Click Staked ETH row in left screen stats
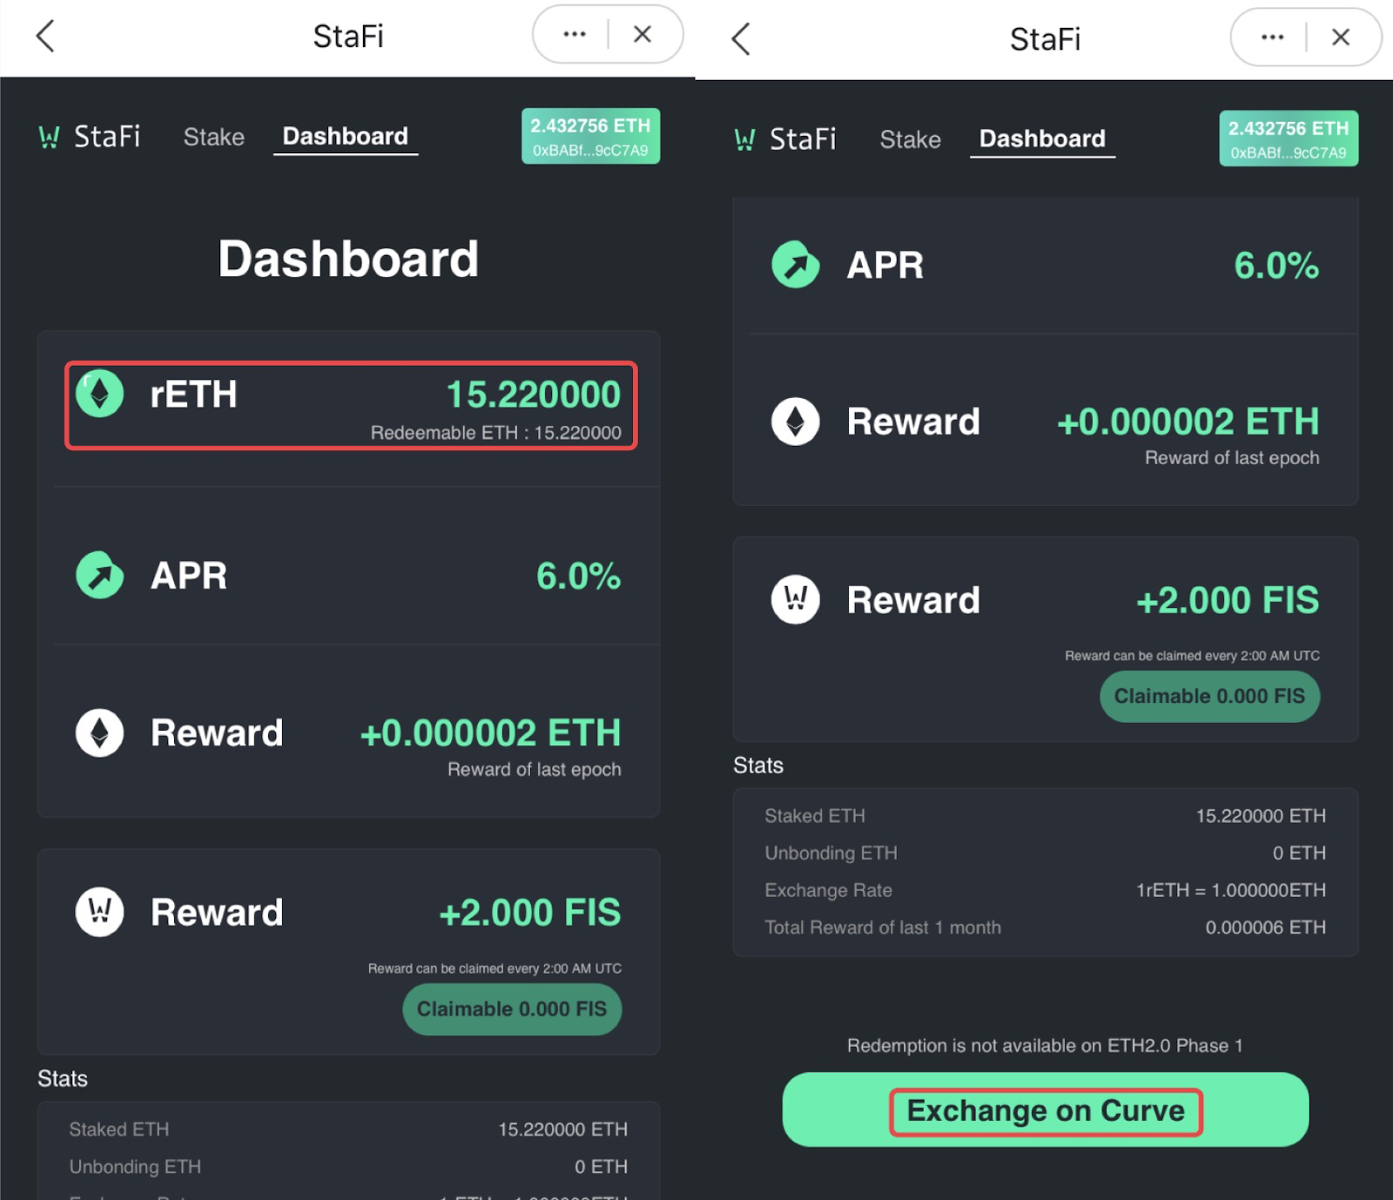Image resolution: width=1393 pixels, height=1200 pixels. click(348, 1129)
